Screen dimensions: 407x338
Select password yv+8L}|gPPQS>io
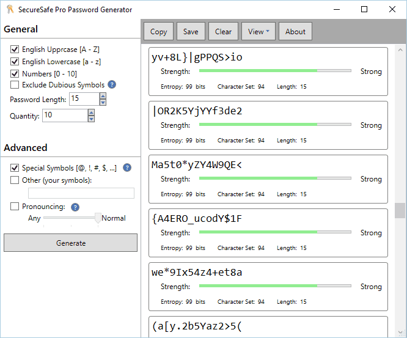pos(197,57)
